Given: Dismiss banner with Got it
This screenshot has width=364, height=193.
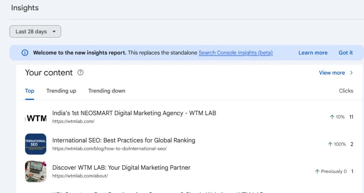Looking at the screenshot, I should [346, 53].
